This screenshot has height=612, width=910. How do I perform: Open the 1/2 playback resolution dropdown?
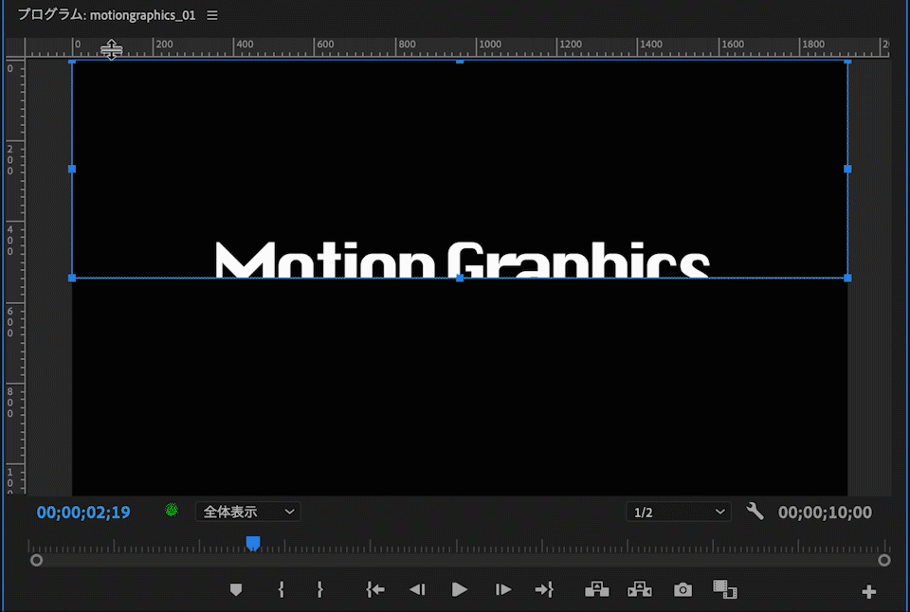(679, 513)
